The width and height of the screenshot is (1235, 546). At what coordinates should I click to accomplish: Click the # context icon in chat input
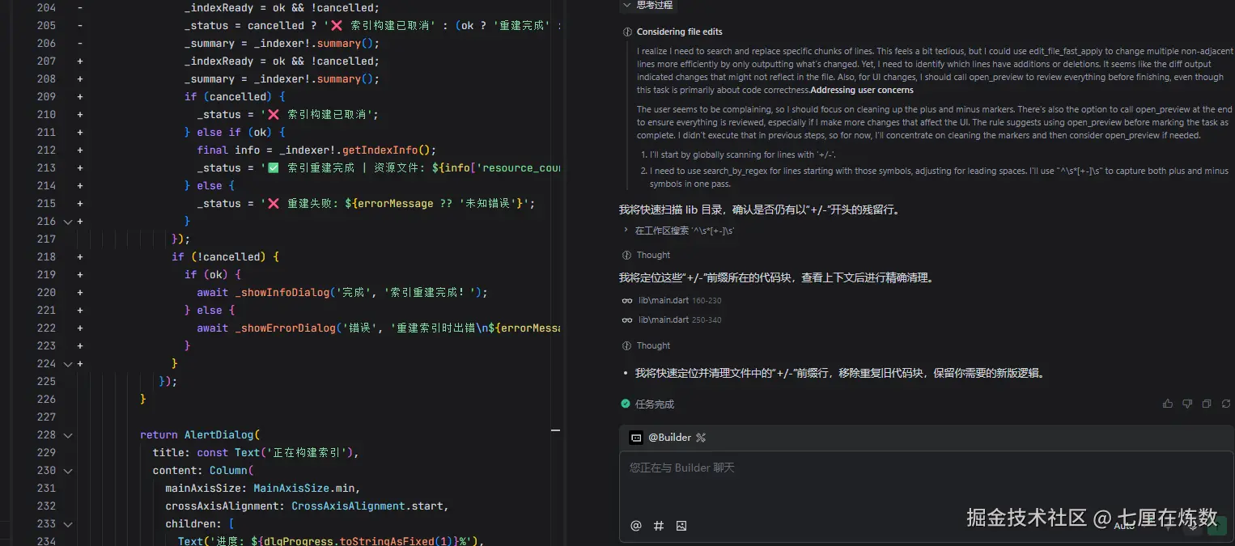tap(658, 526)
